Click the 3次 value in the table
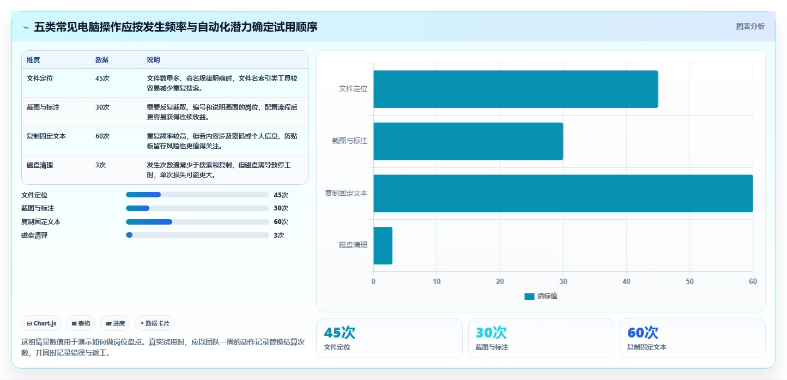This screenshot has height=380, width=787. 100,165
